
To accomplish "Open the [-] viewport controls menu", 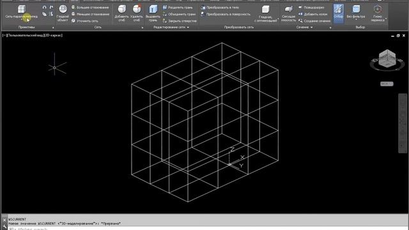I will click(4, 35).
